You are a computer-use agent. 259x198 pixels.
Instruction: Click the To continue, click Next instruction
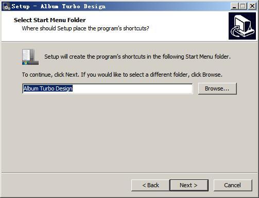point(122,75)
